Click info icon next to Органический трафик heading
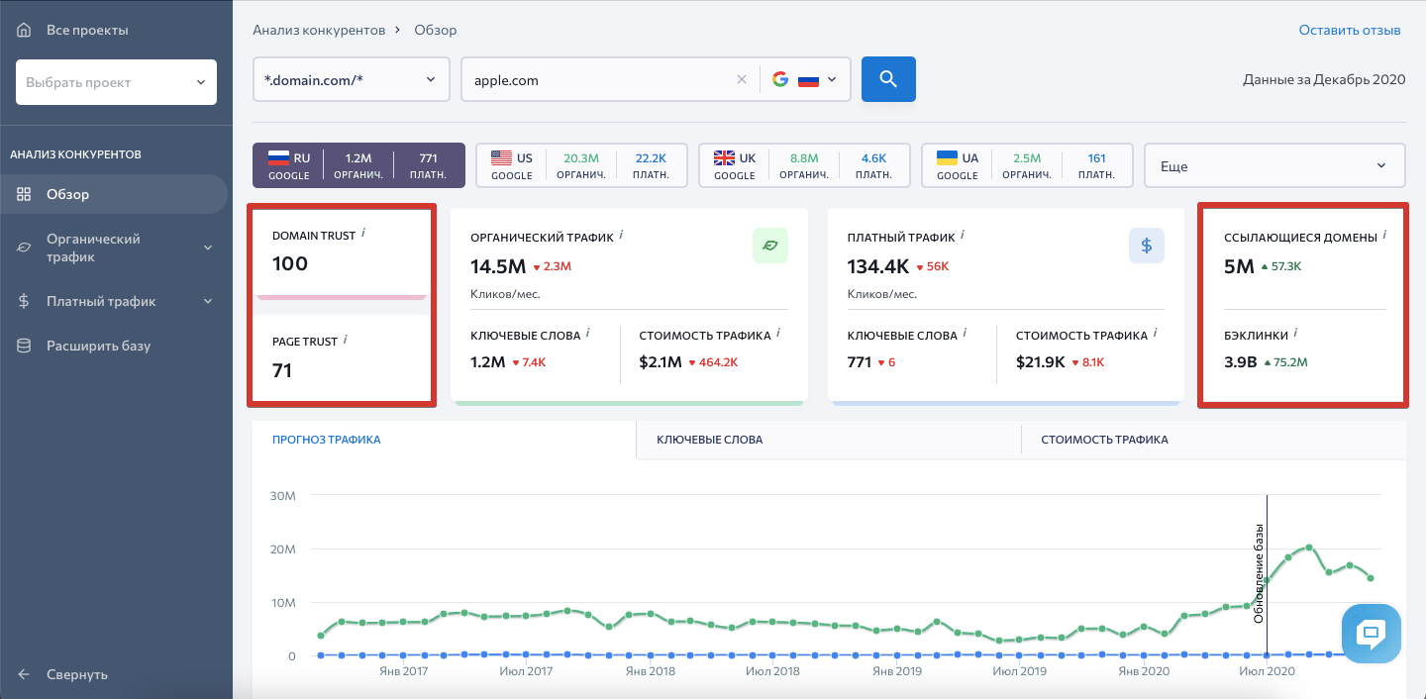 click(621, 236)
